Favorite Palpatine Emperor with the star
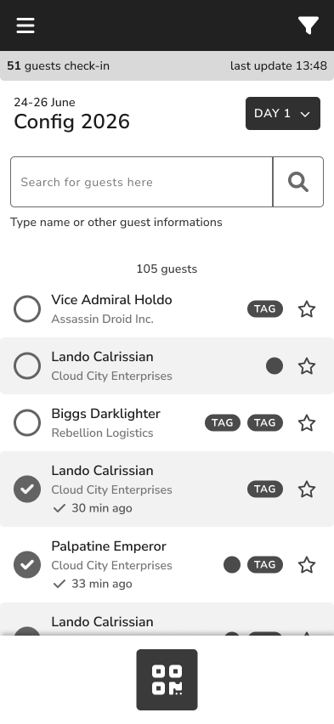This screenshot has width=334, height=724. tap(307, 565)
